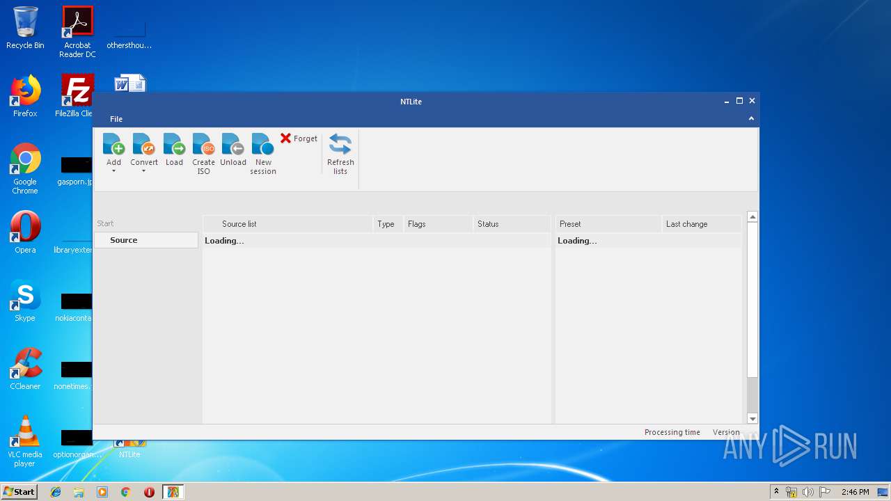Select the nonetimes desktop file
Screen dimensions: 891x501
[x=74, y=376]
